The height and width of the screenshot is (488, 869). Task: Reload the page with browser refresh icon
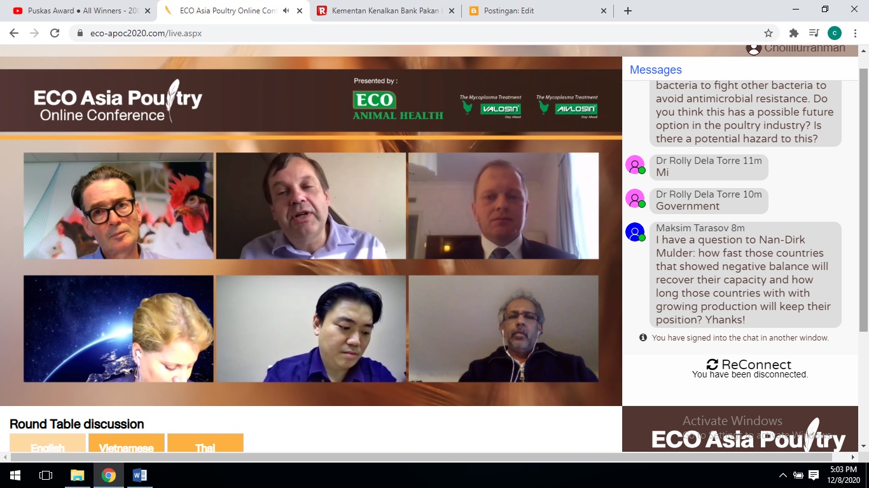tap(55, 33)
